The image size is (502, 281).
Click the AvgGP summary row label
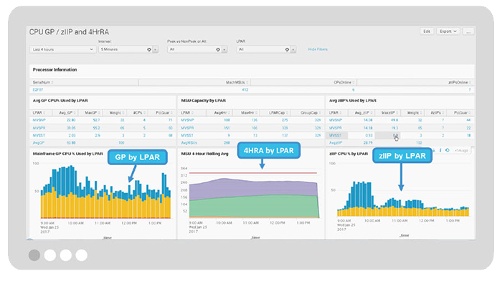pos(39,143)
